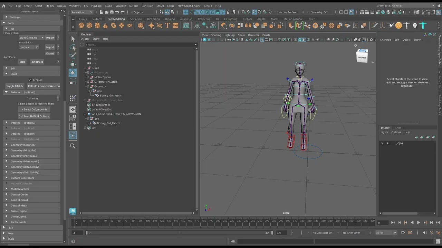Open the Workspace General dropdown
Screen dimensions: 442x248
413,6
